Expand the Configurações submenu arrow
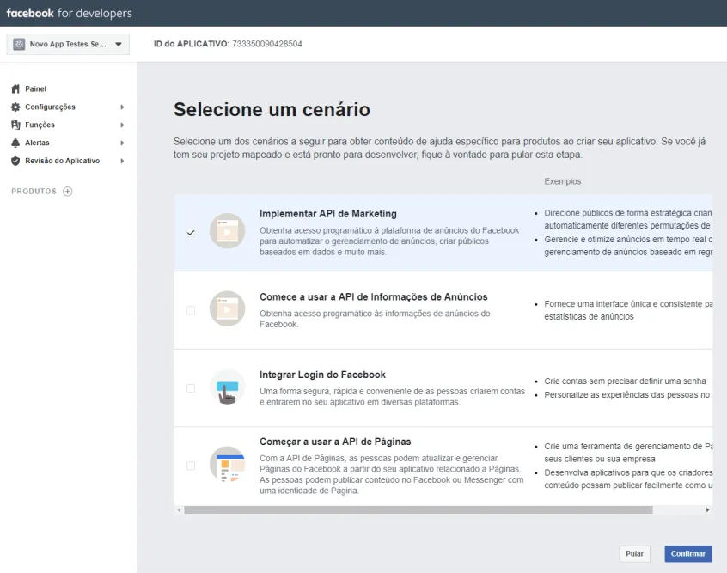Image resolution: width=727 pixels, height=573 pixels. (122, 107)
